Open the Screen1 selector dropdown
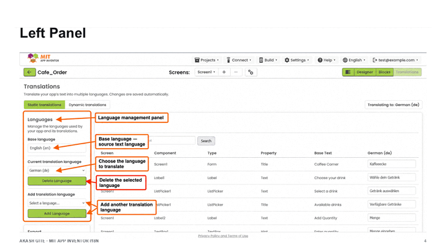The width and height of the screenshot is (446, 251). tap(206, 72)
